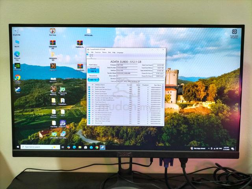Open the Help menu in CrystalDiskInfo
The height and width of the screenshot is (189, 252).
[x=114, y=52]
